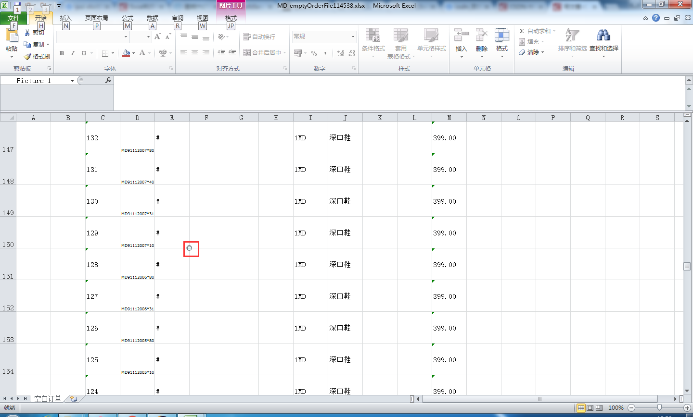
Task: Click the increase indent icon
Action: click(x=232, y=53)
